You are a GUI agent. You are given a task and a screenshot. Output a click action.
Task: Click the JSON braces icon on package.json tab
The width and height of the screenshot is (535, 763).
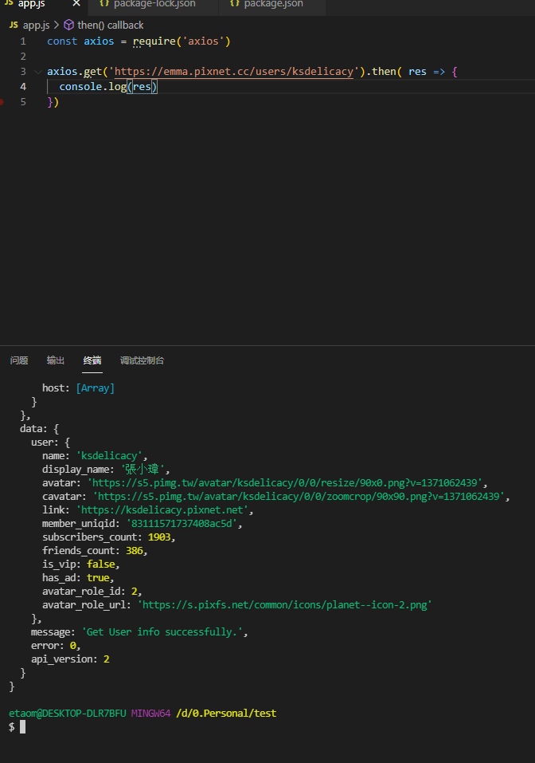coord(235,4)
